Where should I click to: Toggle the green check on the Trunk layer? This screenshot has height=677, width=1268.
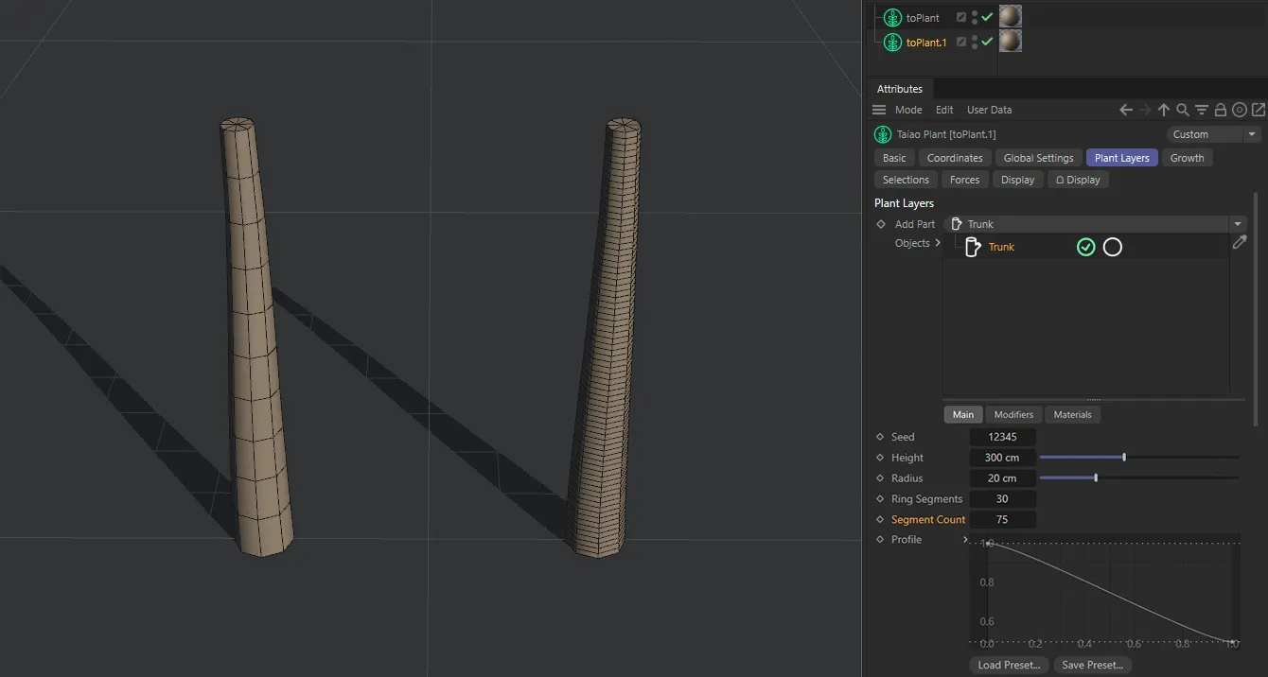[1085, 247]
